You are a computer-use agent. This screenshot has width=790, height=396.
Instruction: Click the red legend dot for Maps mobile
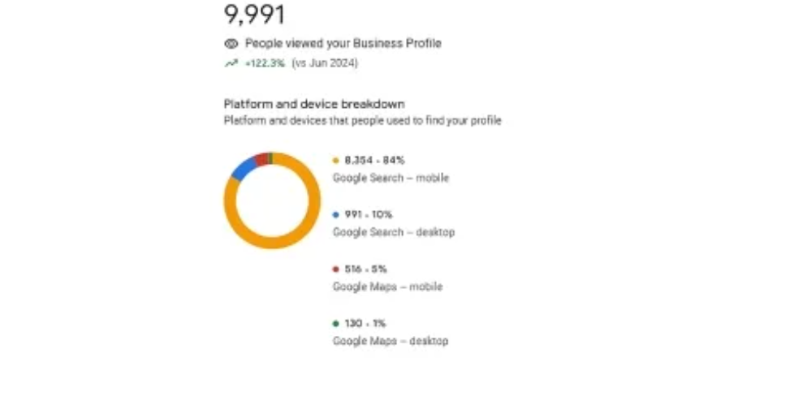click(336, 269)
